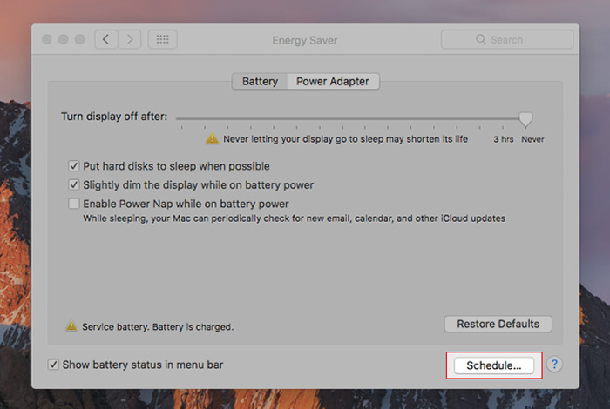The width and height of the screenshot is (610, 409).
Task: Show all preferences via grid icon
Action: 163,39
